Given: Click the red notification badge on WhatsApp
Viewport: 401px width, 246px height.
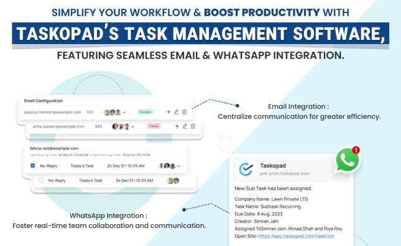Looking at the screenshot, I should pyautogui.click(x=356, y=150).
